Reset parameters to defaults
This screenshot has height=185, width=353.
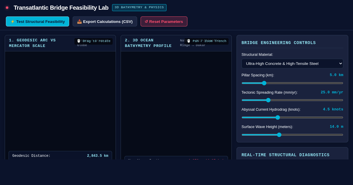click(x=164, y=21)
